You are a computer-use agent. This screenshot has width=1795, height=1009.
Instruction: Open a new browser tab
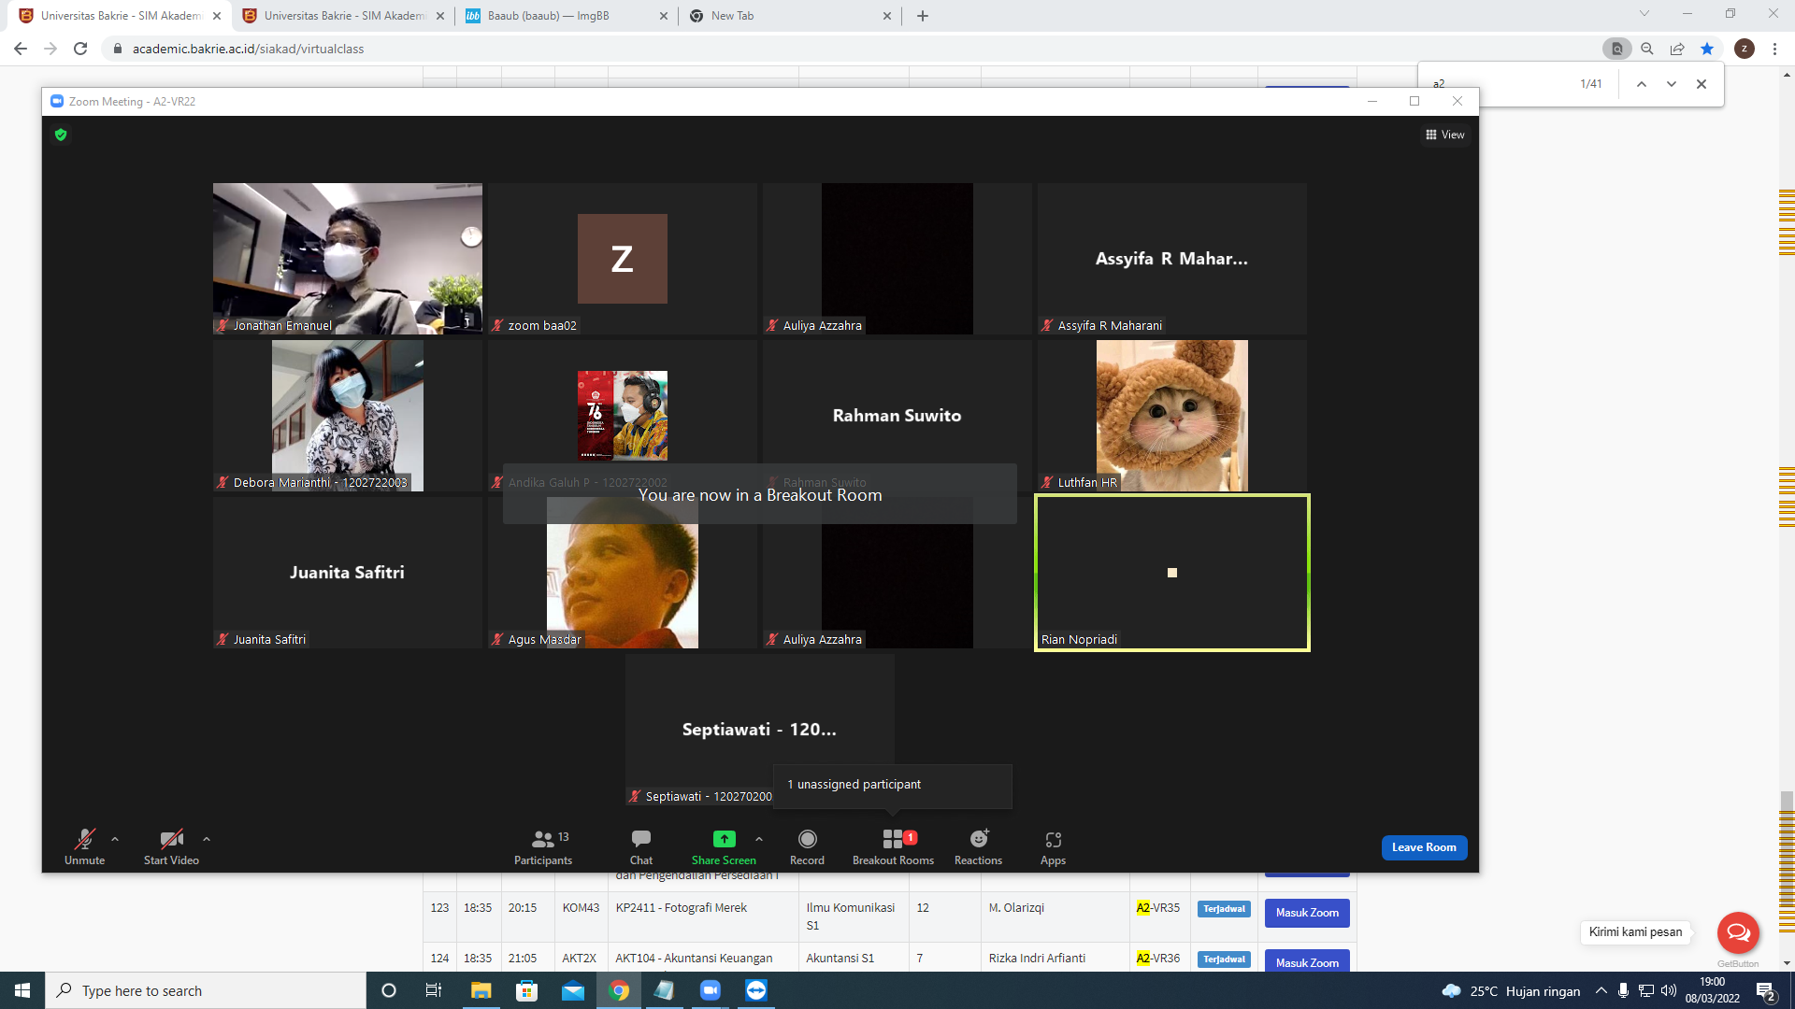click(x=923, y=16)
